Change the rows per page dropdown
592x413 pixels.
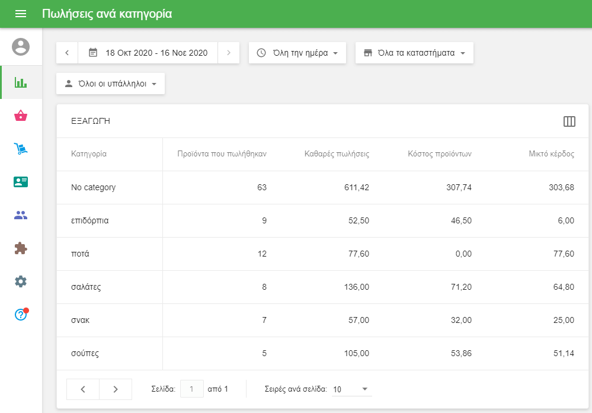[351, 389]
